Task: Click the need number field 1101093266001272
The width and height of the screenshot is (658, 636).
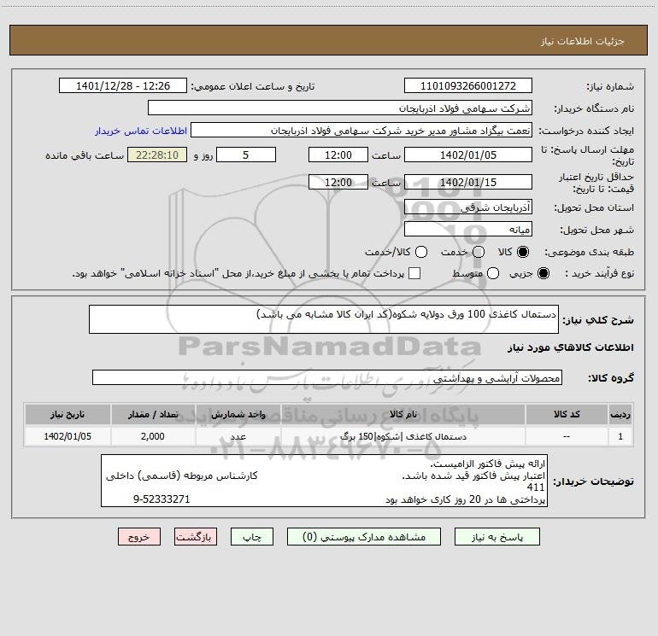Action: [x=468, y=85]
